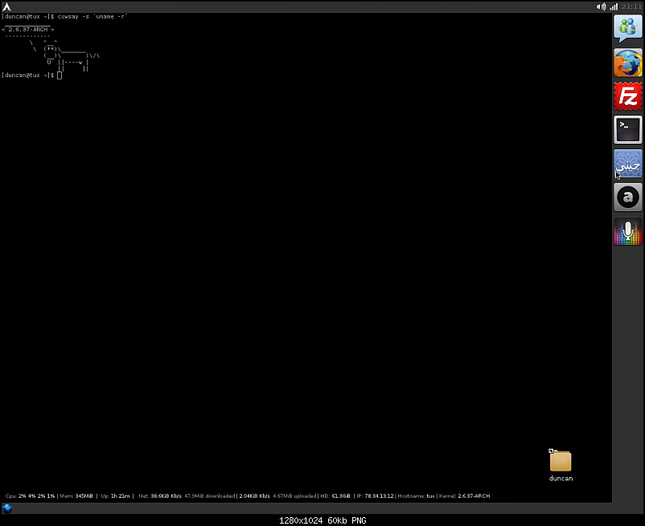The height and width of the screenshot is (526, 645).
Task: Click the 2.6.37-ARCH speech bubble output
Action: click(29, 29)
